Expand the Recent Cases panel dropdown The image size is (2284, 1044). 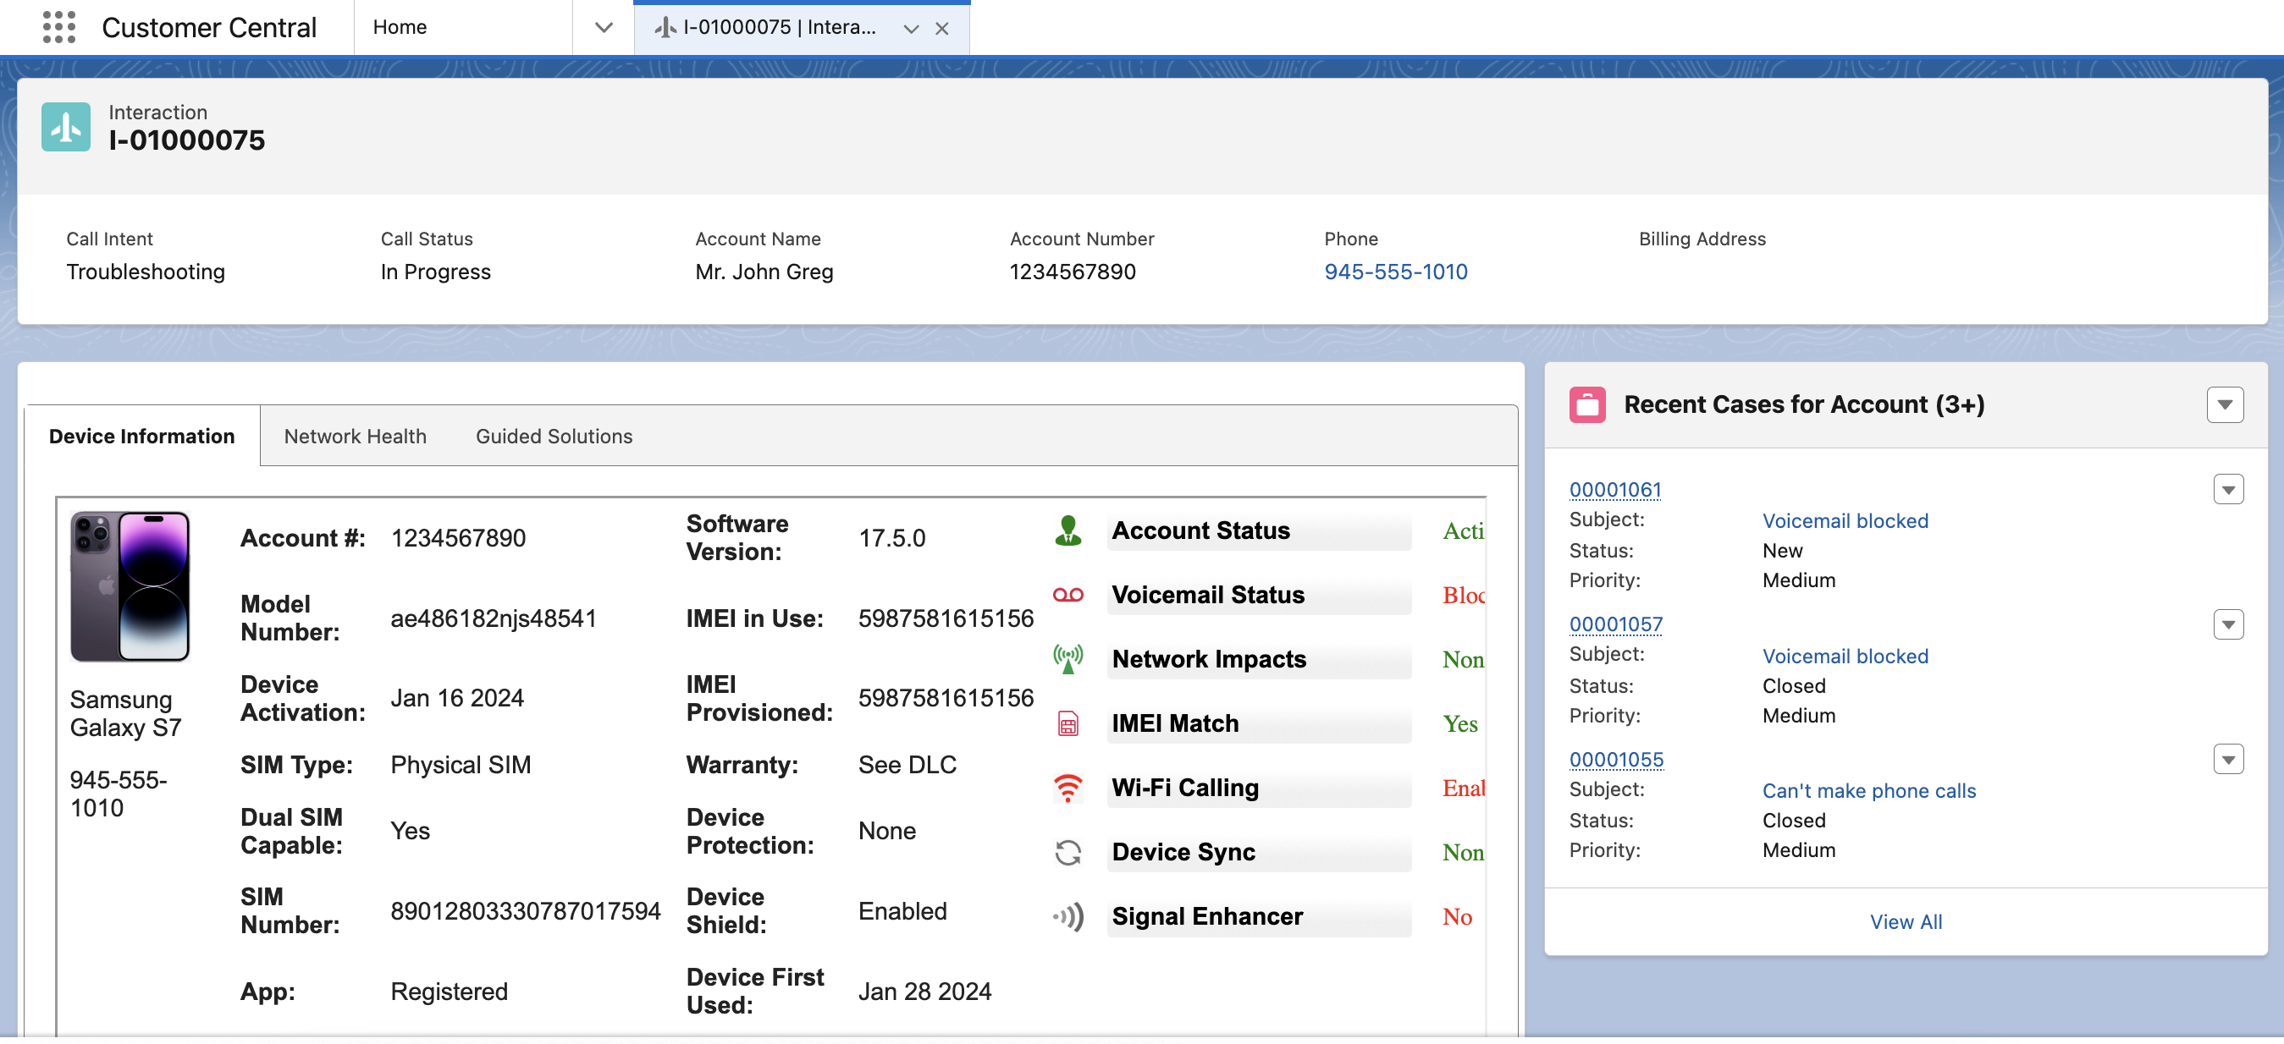point(2224,404)
